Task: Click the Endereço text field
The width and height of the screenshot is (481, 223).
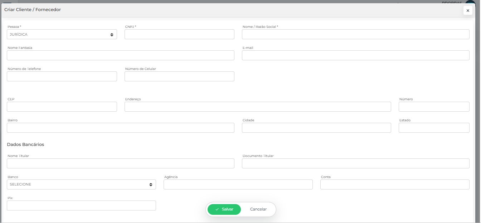Action: pyautogui.click(x=258, y=107)
